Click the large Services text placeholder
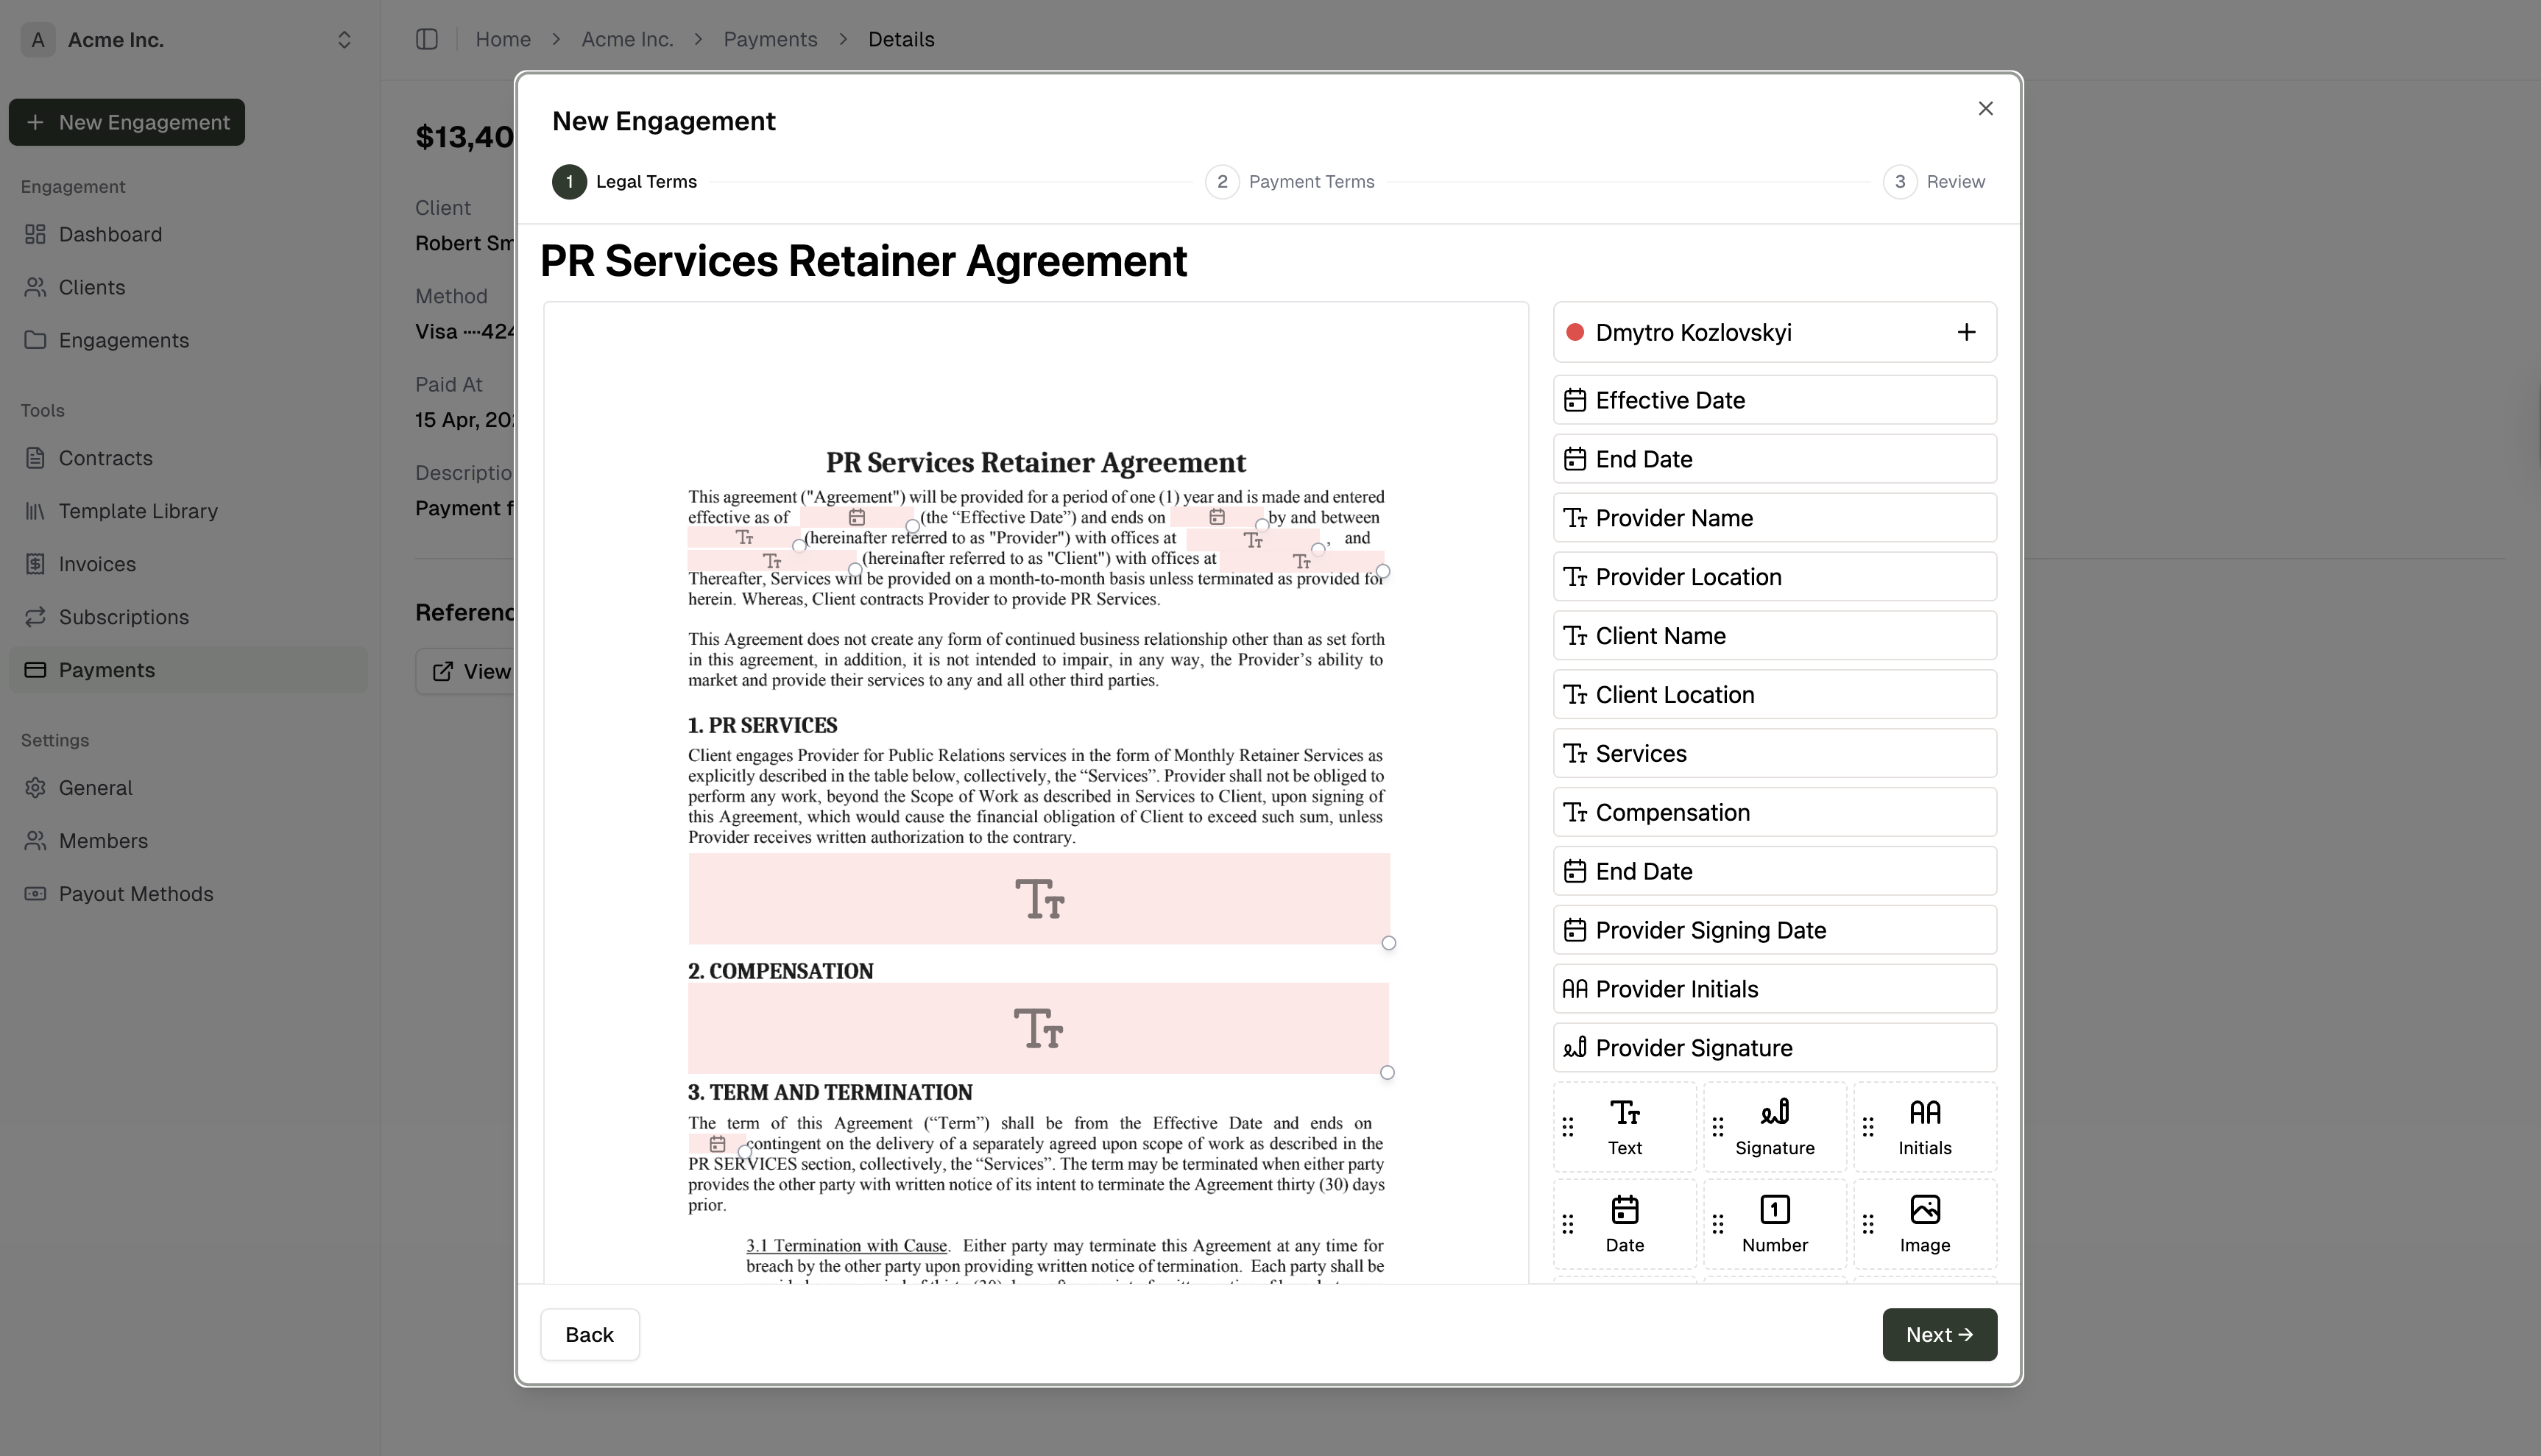This screenshot has height=1456, width=2541. coord(1038,898)
